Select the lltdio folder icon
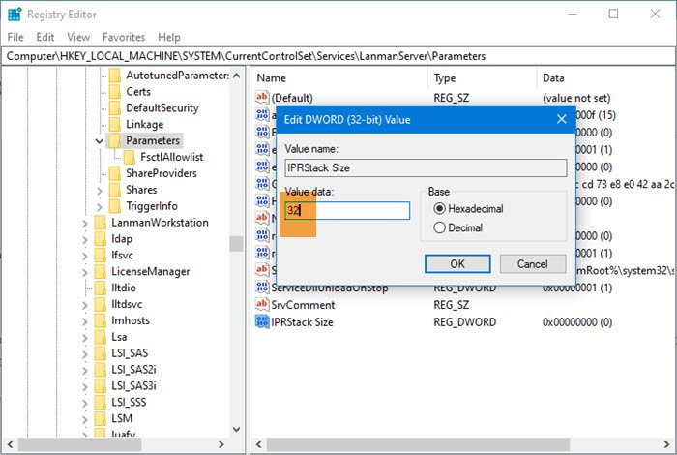This screenshot has height=455, width=677. pos(101,288)
